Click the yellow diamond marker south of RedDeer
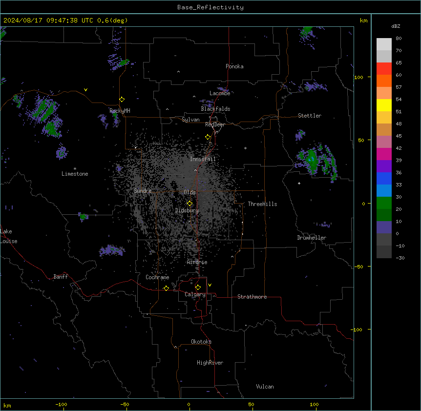This screenshot has height=411, width=421. point(208,137)
